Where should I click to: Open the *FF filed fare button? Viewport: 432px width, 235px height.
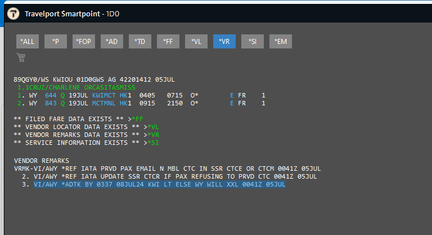click(168, 42)
